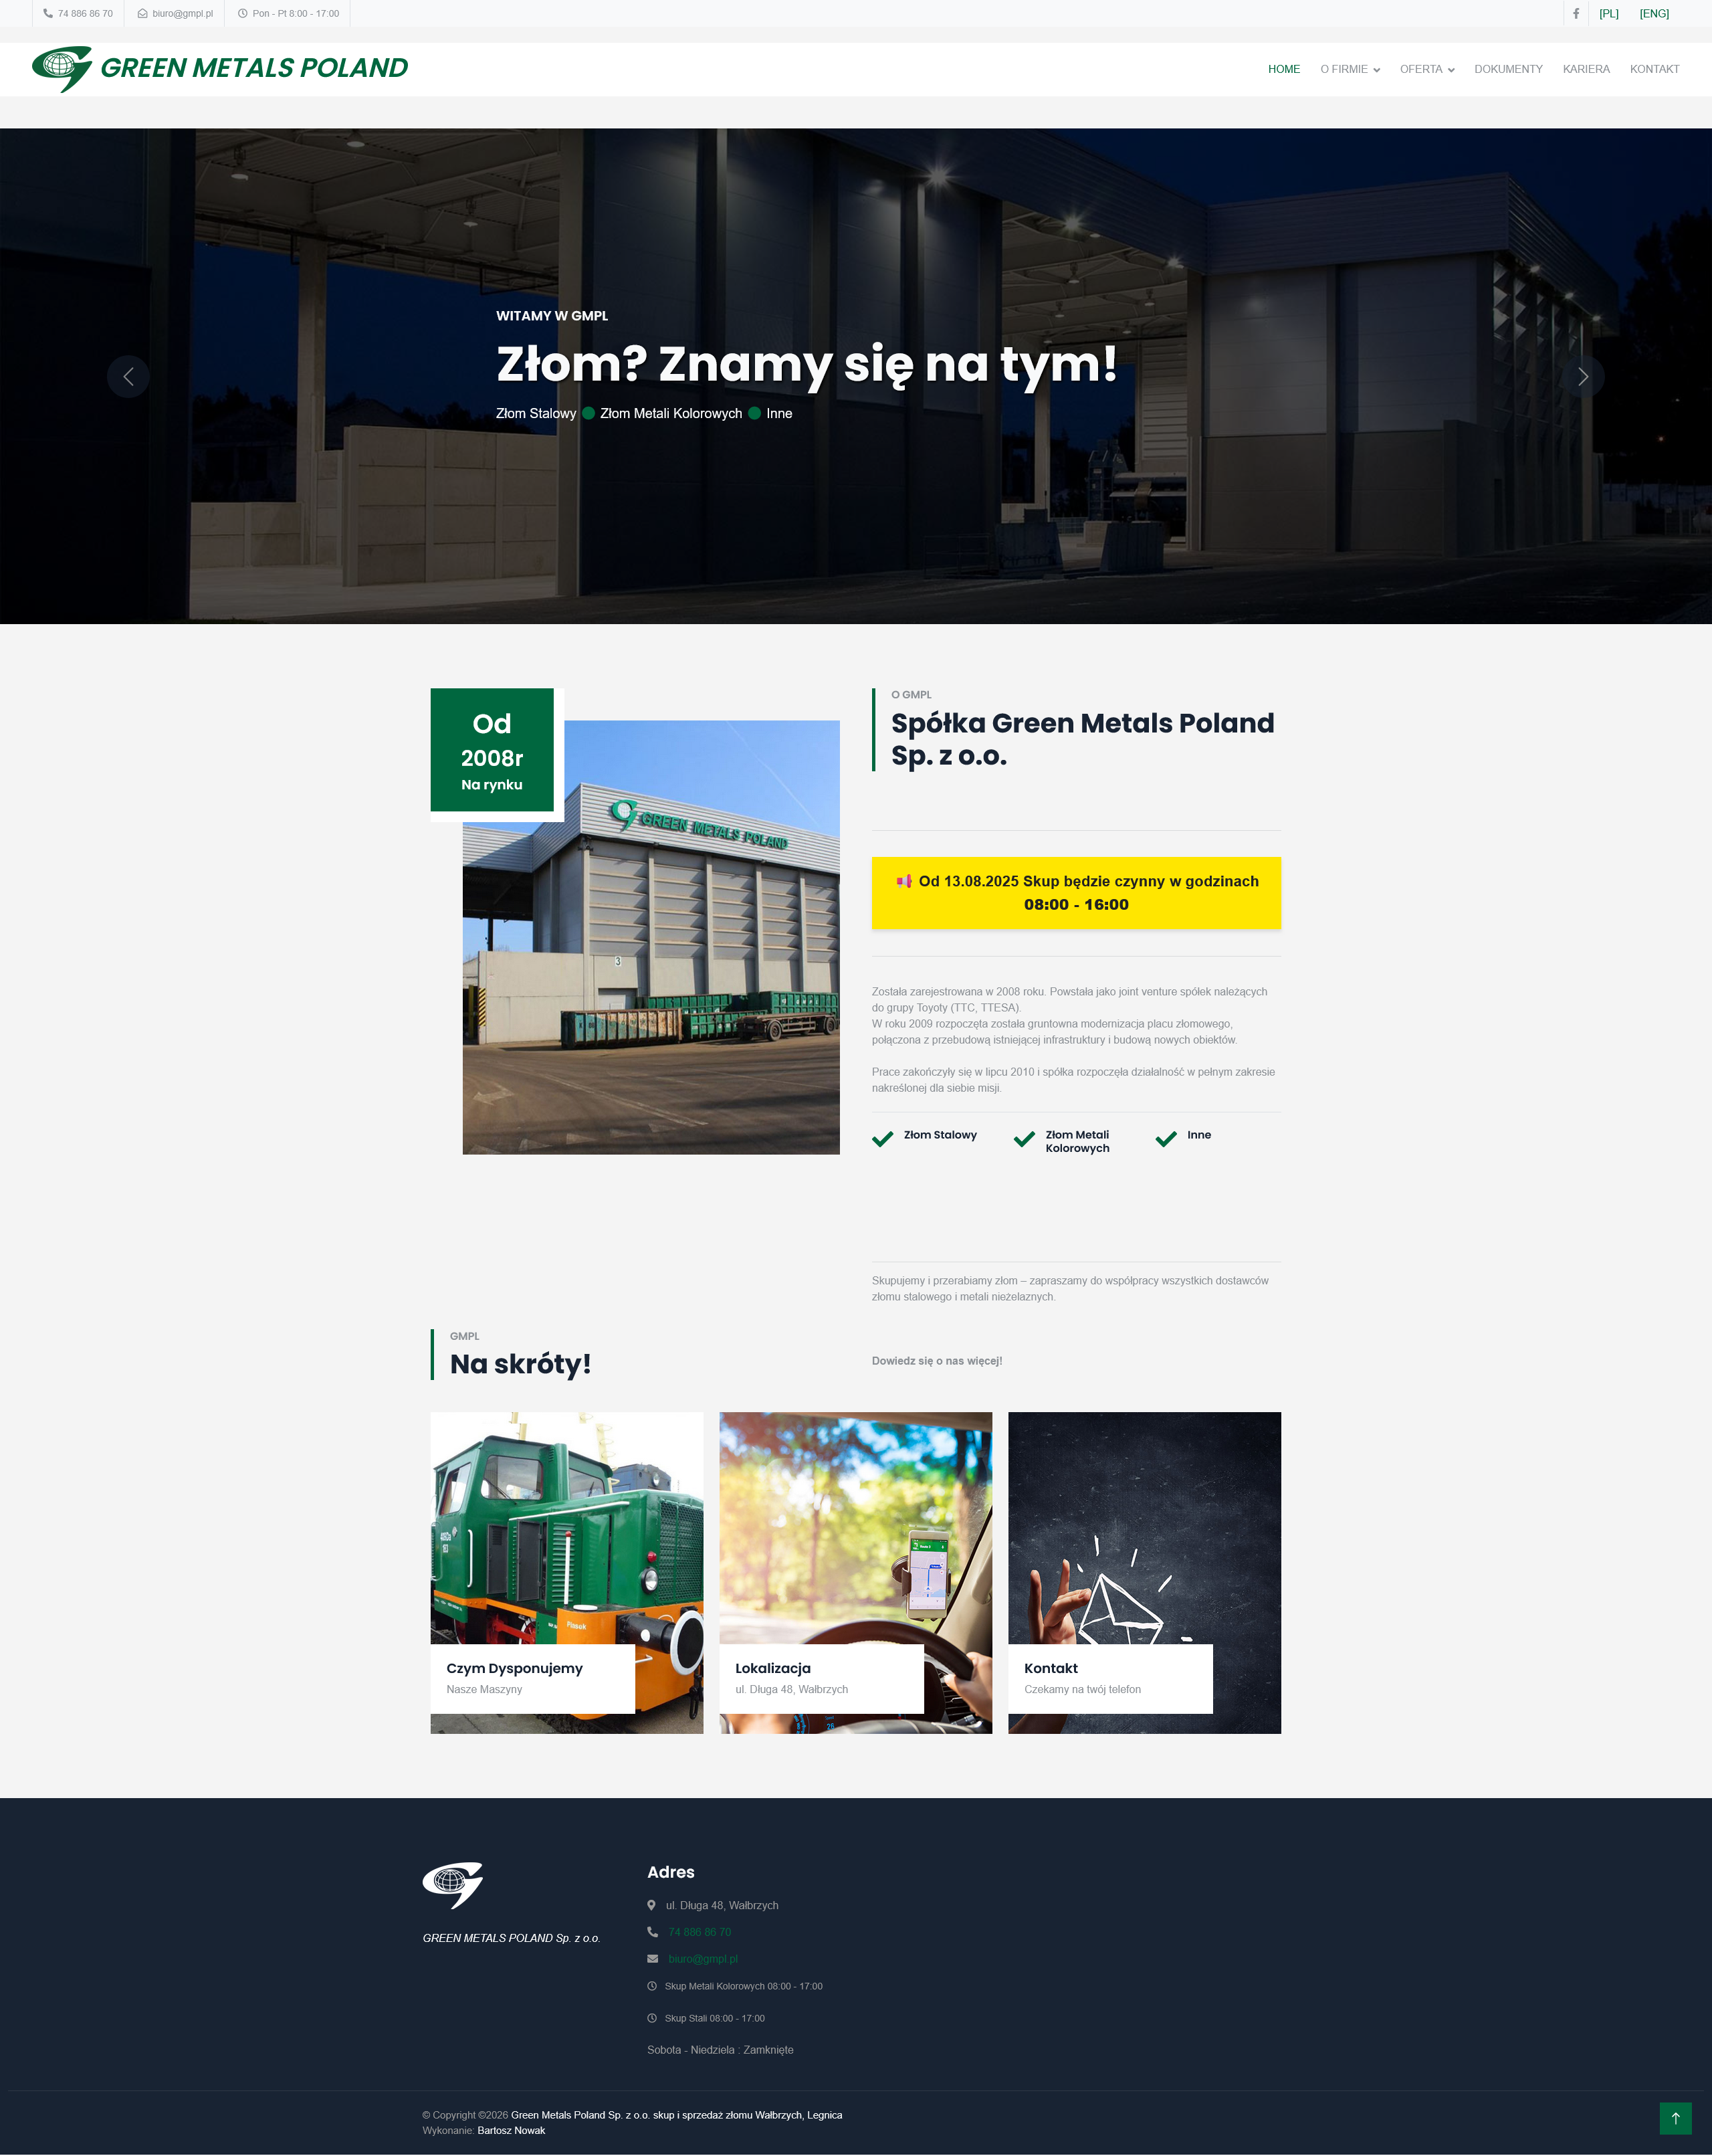Screen dimensions: 1712x2156
Task: Click the yellow opening hours notice banner
Action: [1076, 893]
